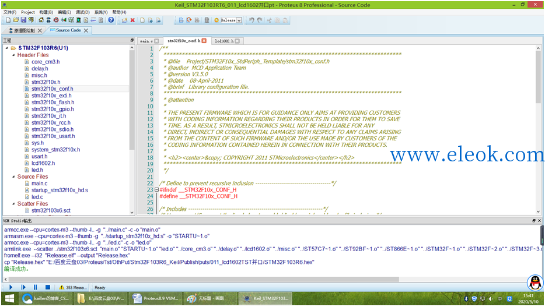The height and width of the screenshot is (307, 545).
Task: Start simulation with the Play button
Action: (11, 287)
